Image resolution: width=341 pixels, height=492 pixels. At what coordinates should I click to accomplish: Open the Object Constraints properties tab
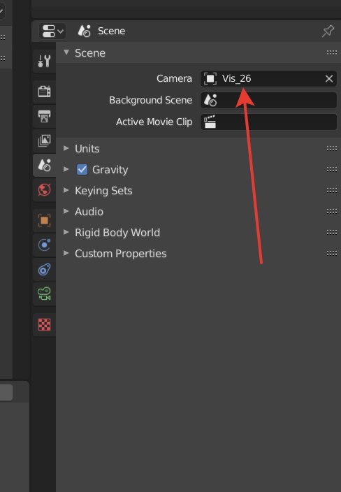(44, 269)
